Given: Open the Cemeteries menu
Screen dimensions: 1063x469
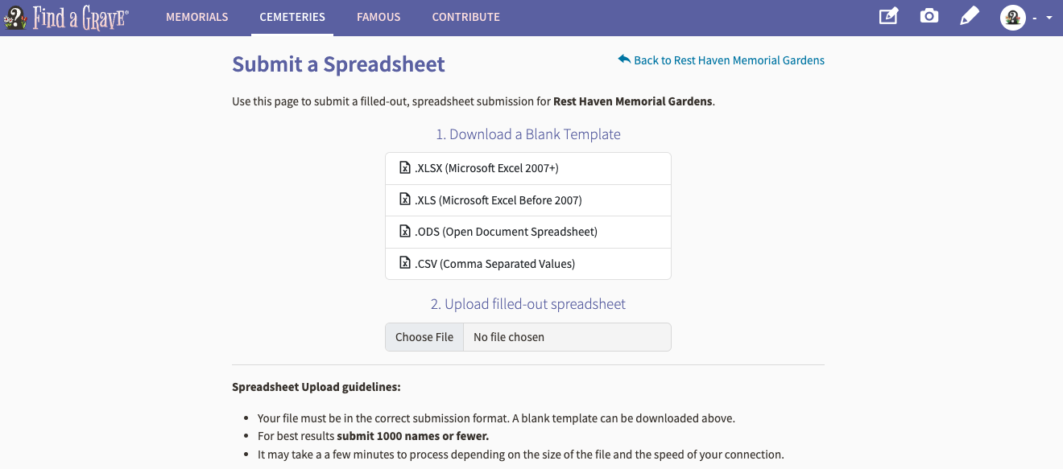Looking at the screenshot, I should (292, 17).
